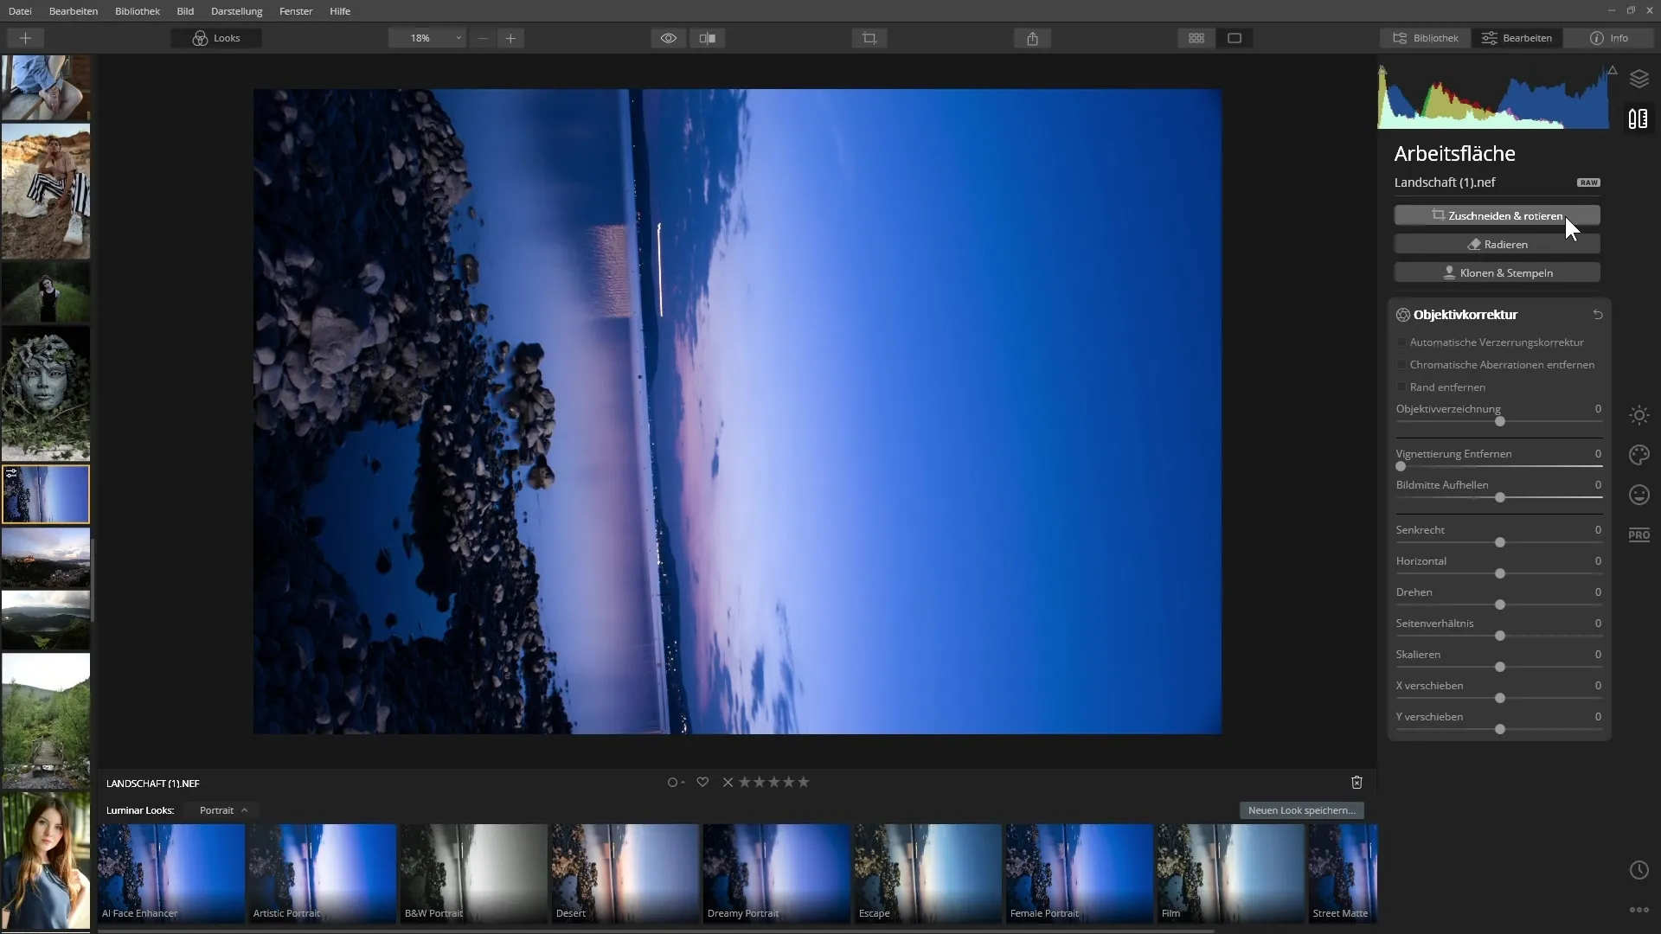The height and width of the screenshot is (934, 1661).
Task: Enable Automatische Verzerrungskorrektur checkbox
Action: pos(1401,342)
